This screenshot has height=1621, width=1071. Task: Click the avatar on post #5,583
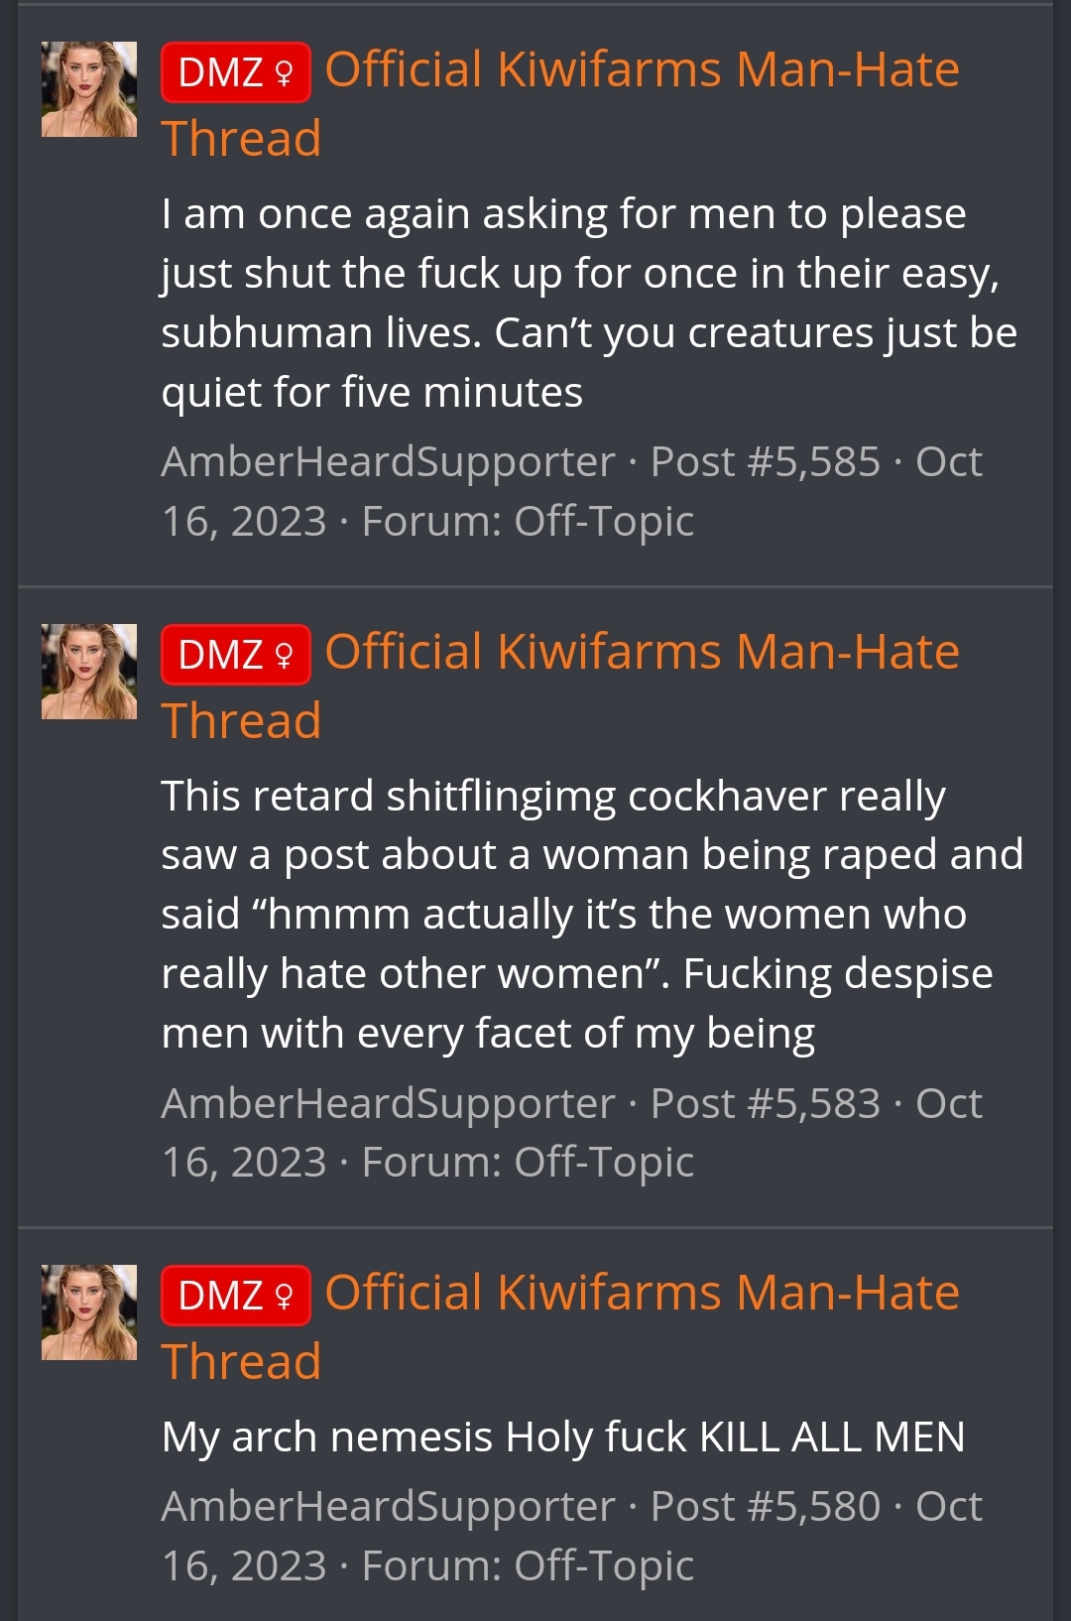tap(89, 672)
